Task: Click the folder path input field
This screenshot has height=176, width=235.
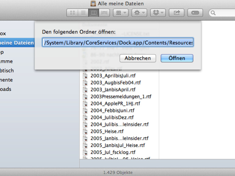Action: coord(118,42)
